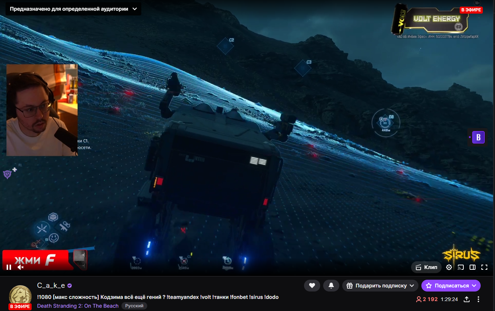Open the purple B extension icon
This screenshot has width=495, height=311.
click(478, 137)
